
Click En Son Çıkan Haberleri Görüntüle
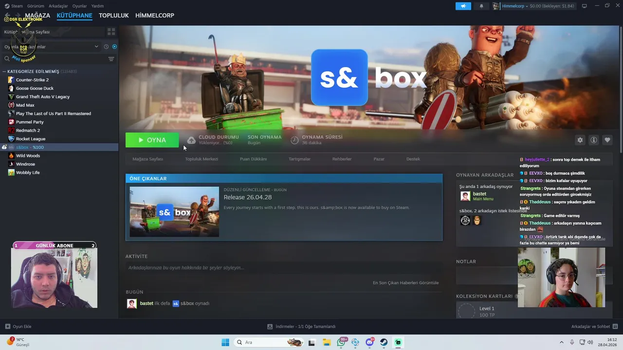tap(405, 282)
